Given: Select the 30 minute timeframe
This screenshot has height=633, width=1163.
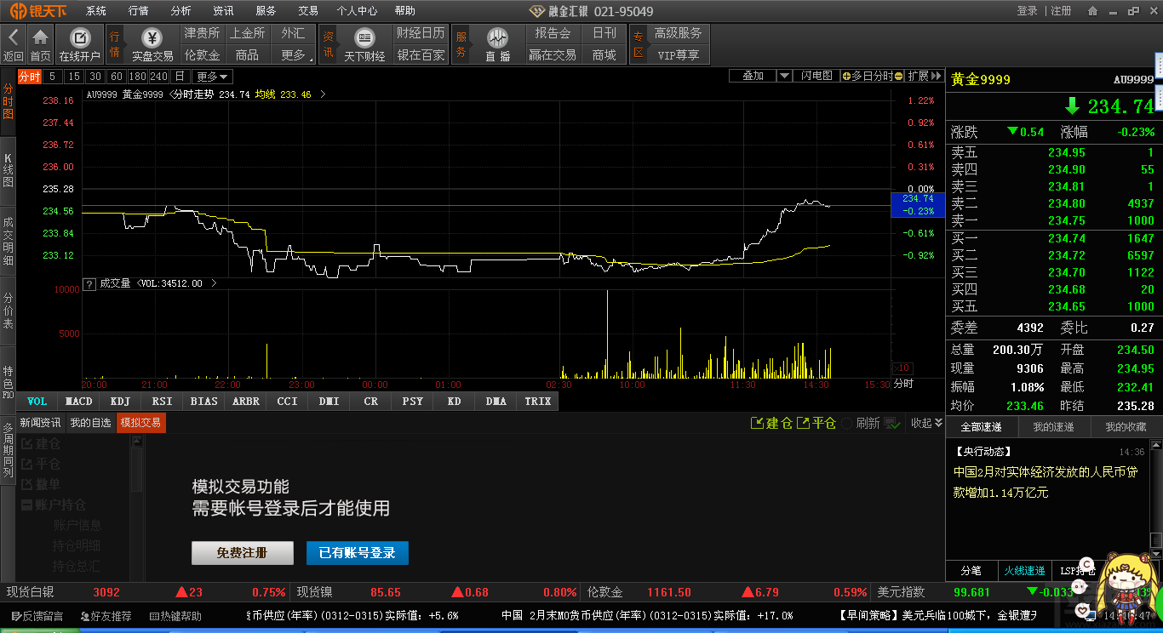Looking at the screenshot, I should click(95, 77).
